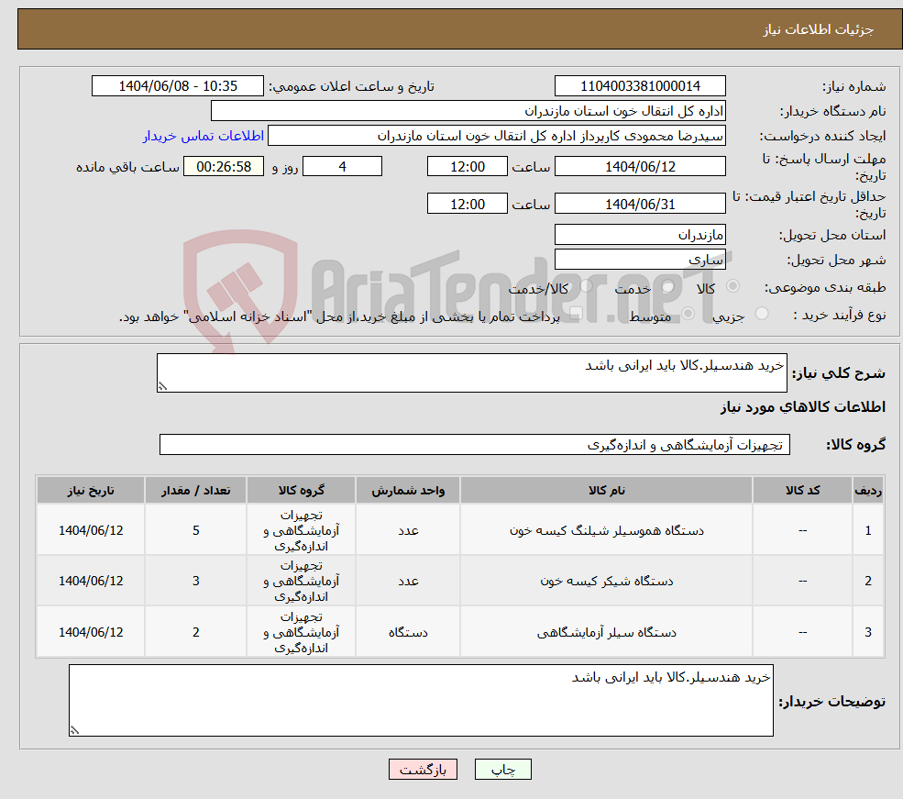903x799 pixels.
Task: Click the request creator field
Action: click(x=496, y=136)
